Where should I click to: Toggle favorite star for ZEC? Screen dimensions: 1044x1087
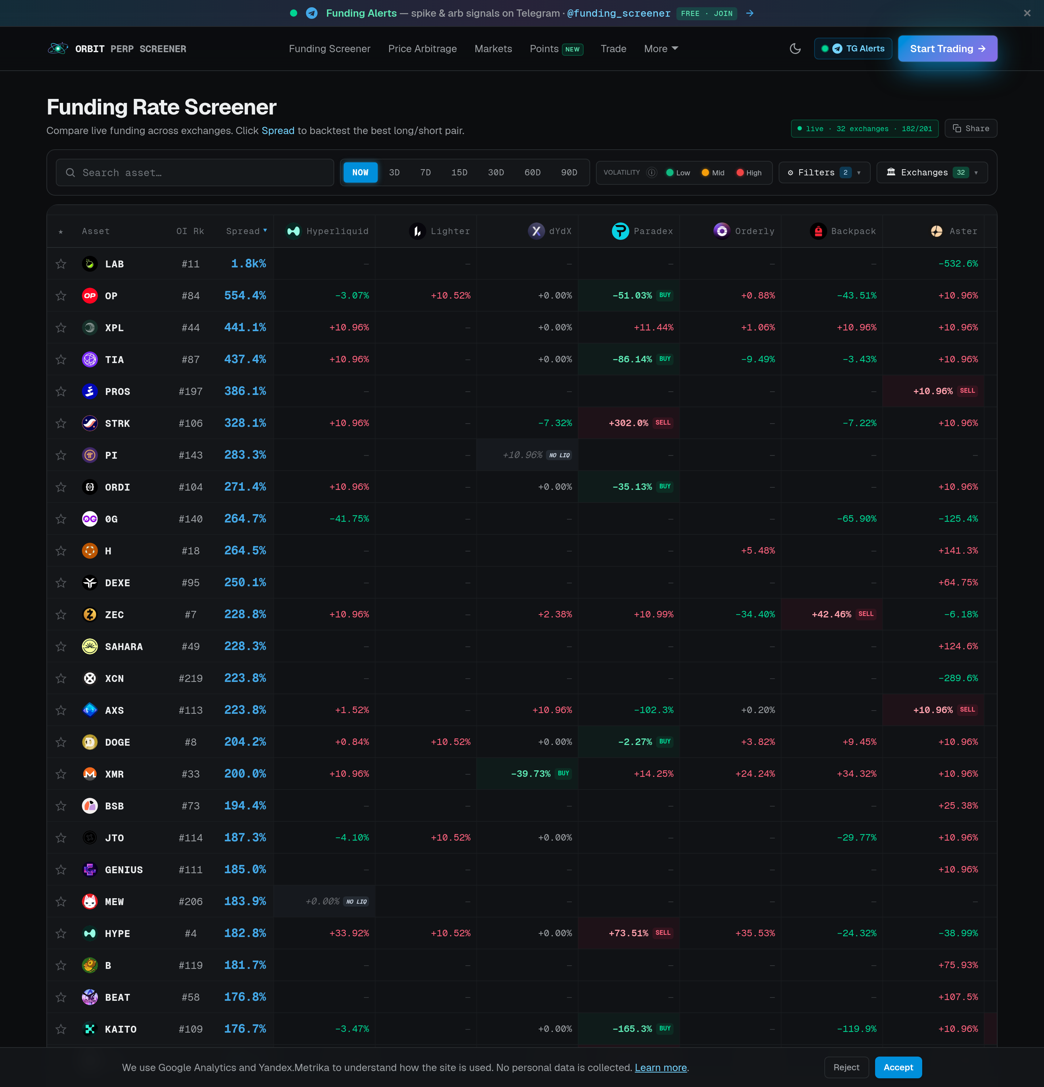click(x=61, y=615)
